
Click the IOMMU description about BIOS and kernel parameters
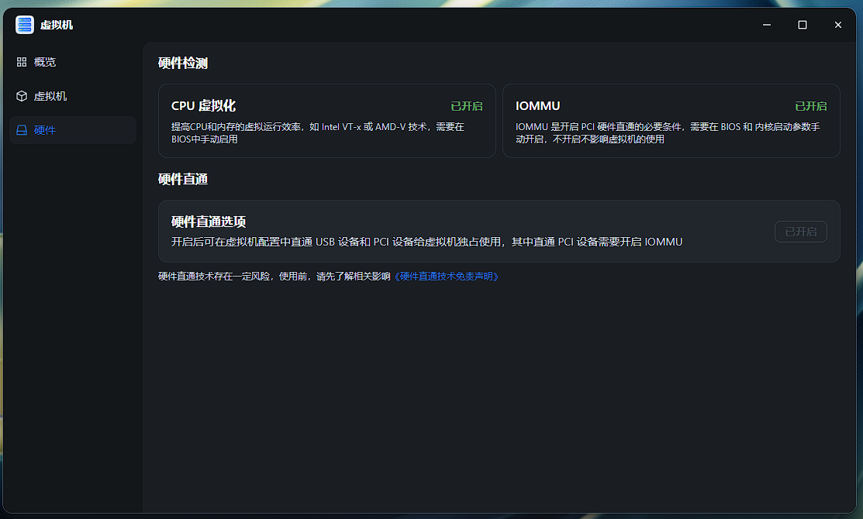(667, 132)
